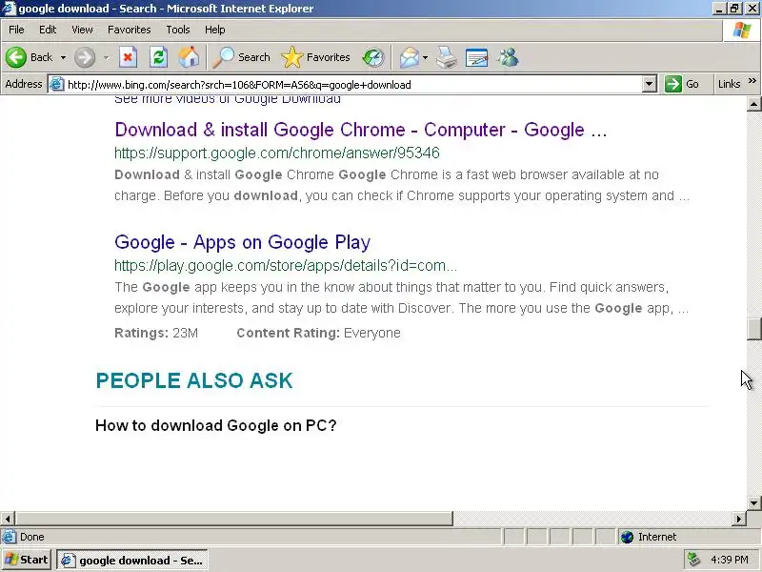
Task: Open the View menu
Action: (x=82, y=30)
